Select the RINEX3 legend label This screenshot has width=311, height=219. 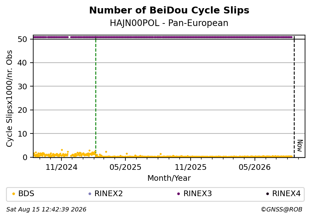tap(198, 194)
